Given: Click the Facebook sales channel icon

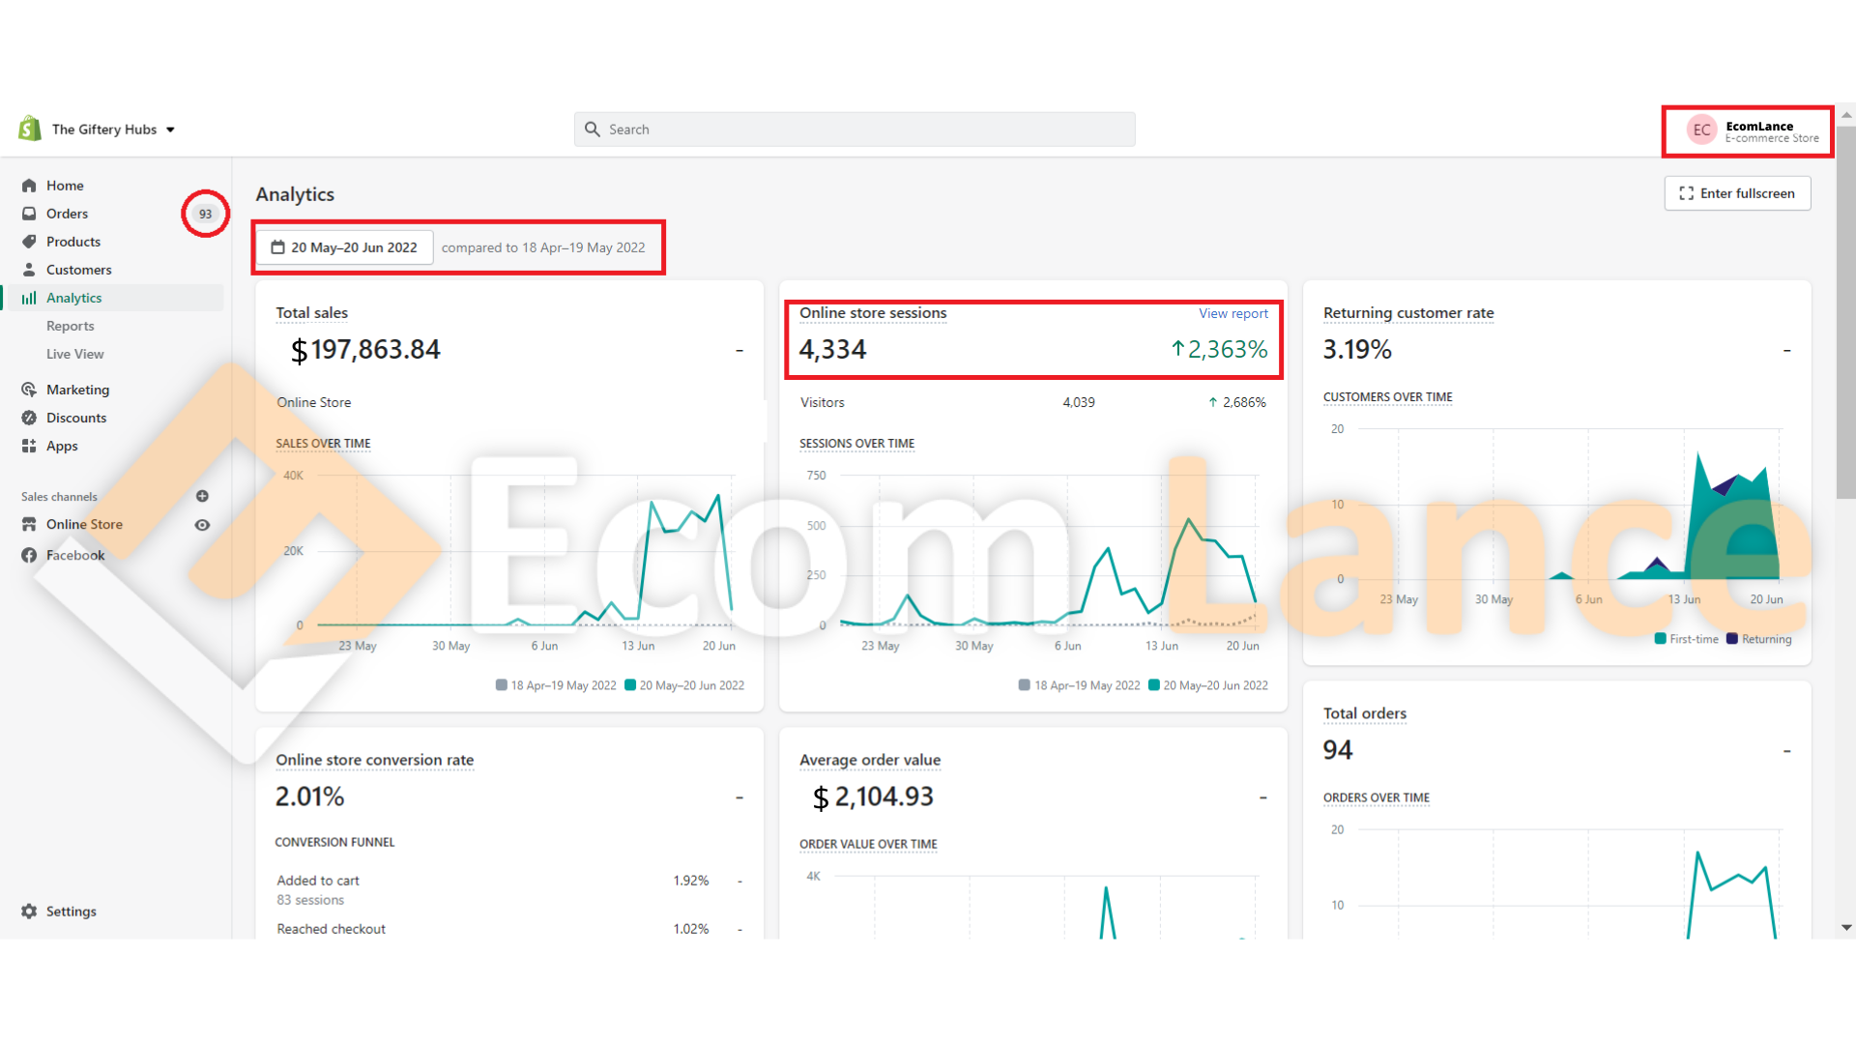Looking at the screenshot, I should pos(29,555).
